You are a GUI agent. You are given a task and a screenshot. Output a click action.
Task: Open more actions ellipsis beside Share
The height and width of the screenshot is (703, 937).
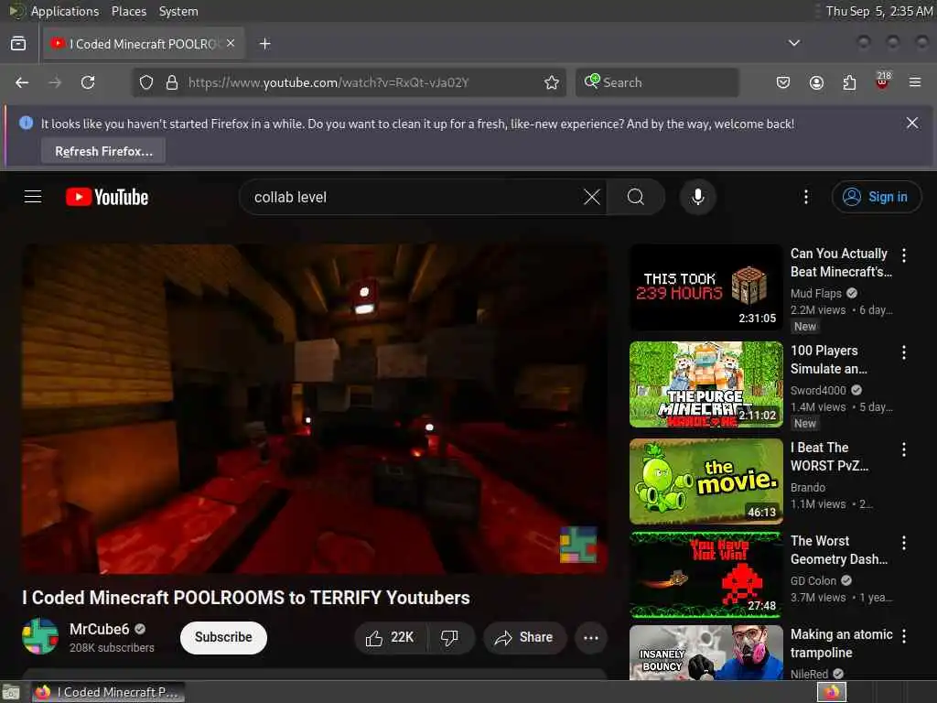[591, 638]
